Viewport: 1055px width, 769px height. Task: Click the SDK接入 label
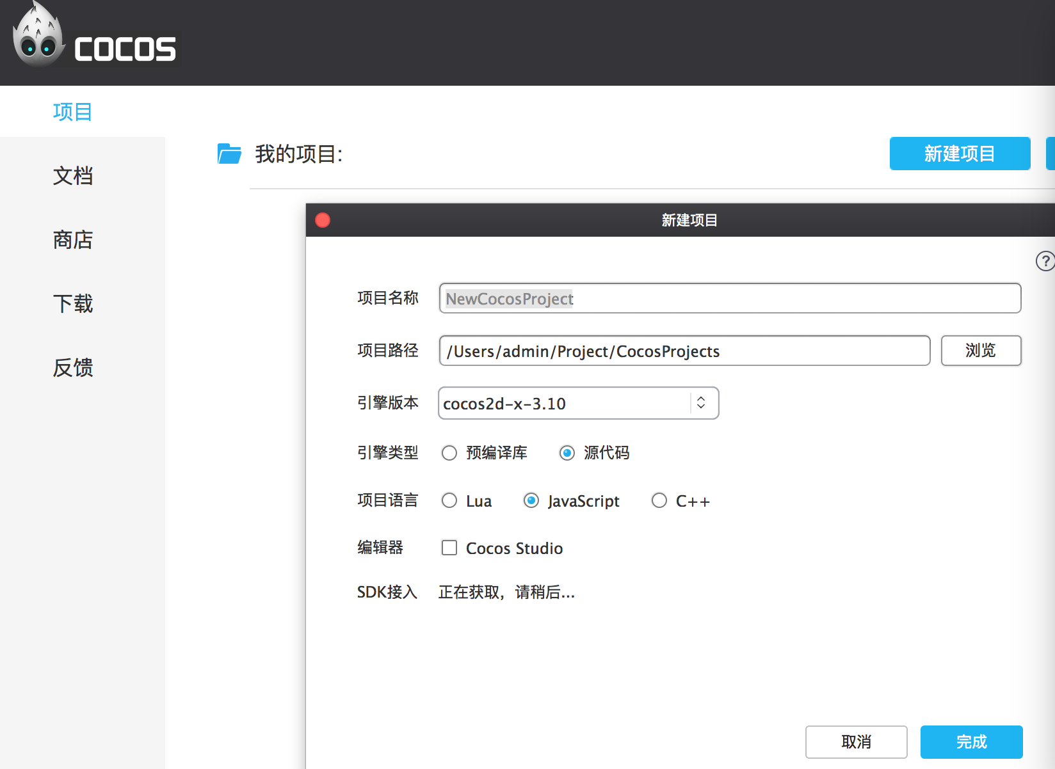[x=387, y=592]
